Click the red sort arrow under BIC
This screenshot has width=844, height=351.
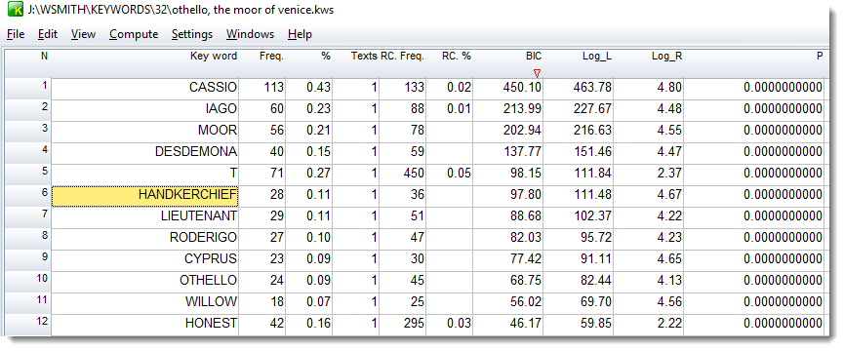tap(537, 73)
